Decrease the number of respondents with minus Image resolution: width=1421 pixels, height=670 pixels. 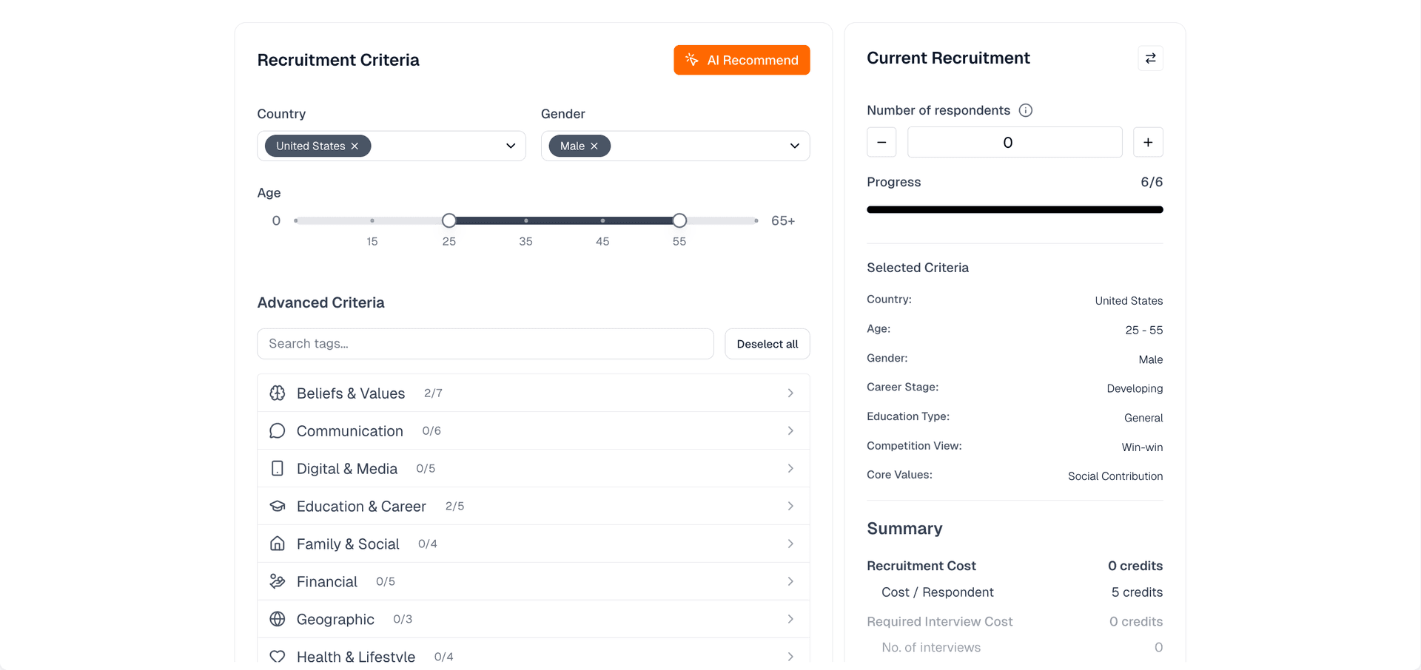(x=881, y=143)
